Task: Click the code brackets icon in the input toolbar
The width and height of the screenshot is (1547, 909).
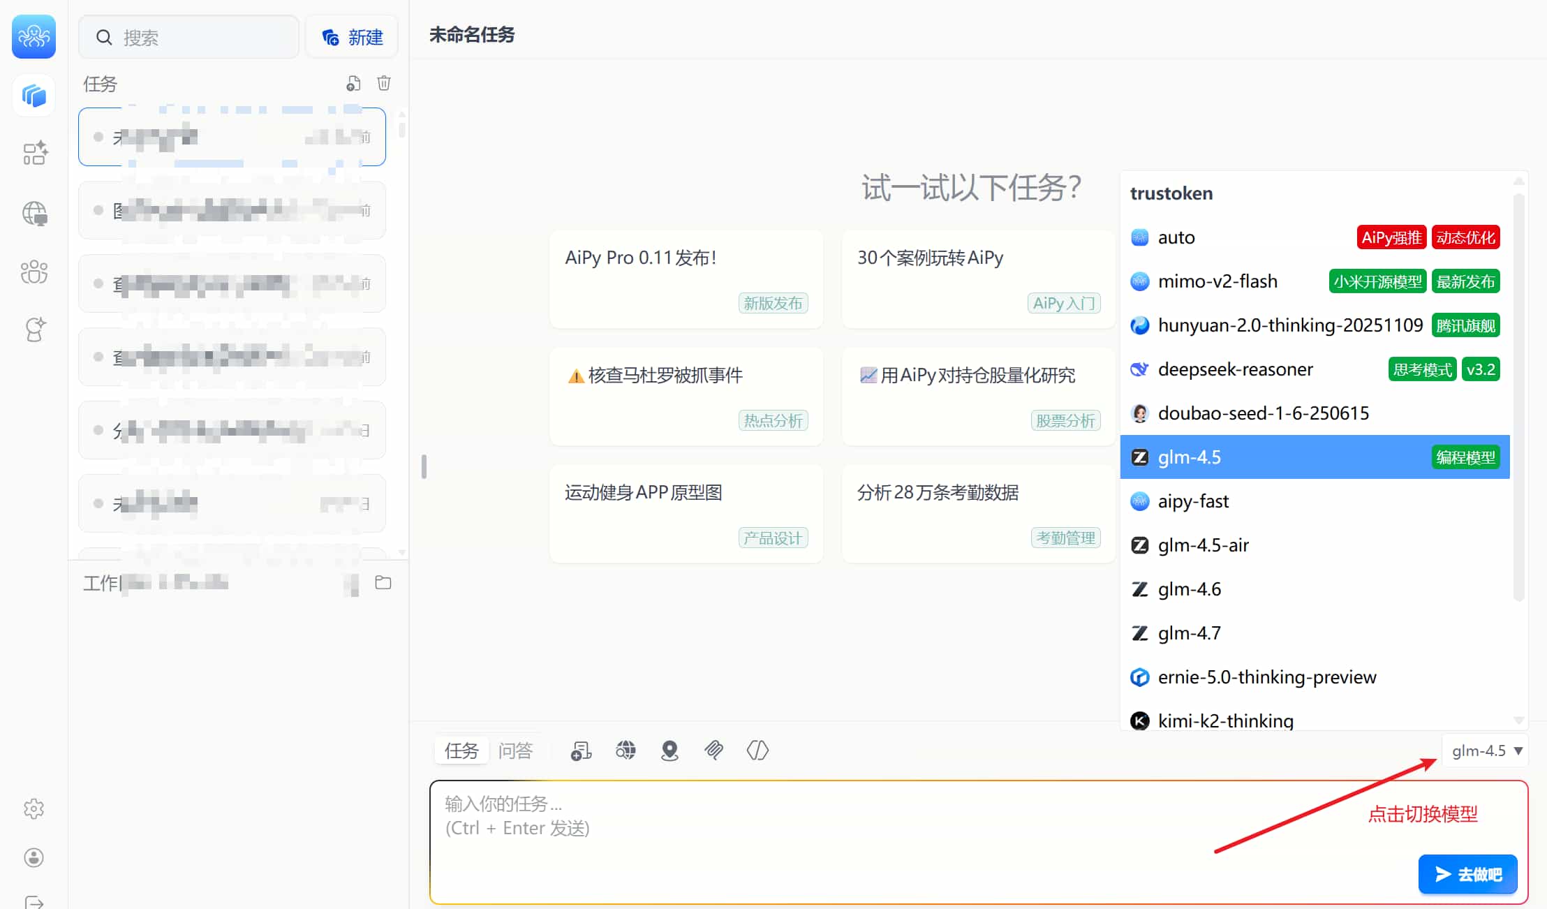Action: tap(757, 751)
